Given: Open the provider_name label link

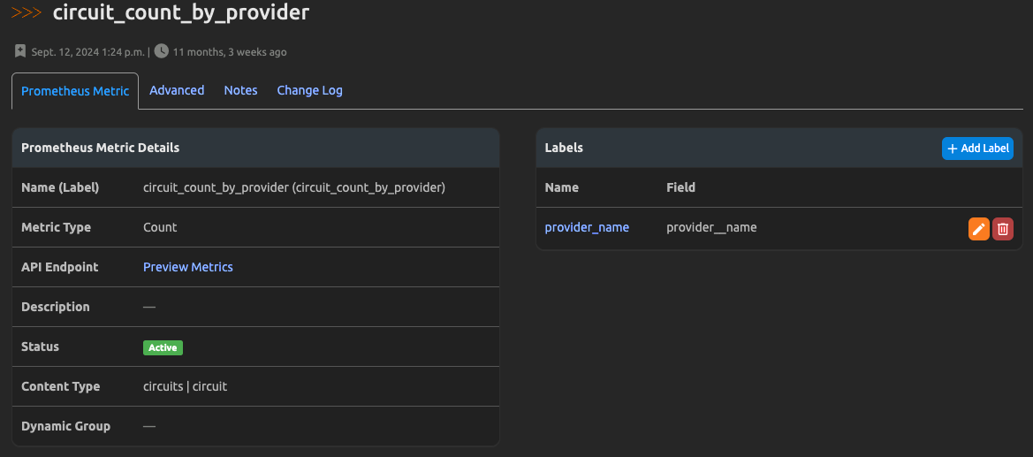Looking at the screenshot, I should pyautogui.click(x=587, y=227).
